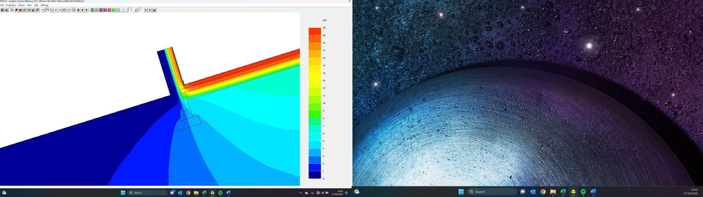Open the Settings menu

[45, 5]
